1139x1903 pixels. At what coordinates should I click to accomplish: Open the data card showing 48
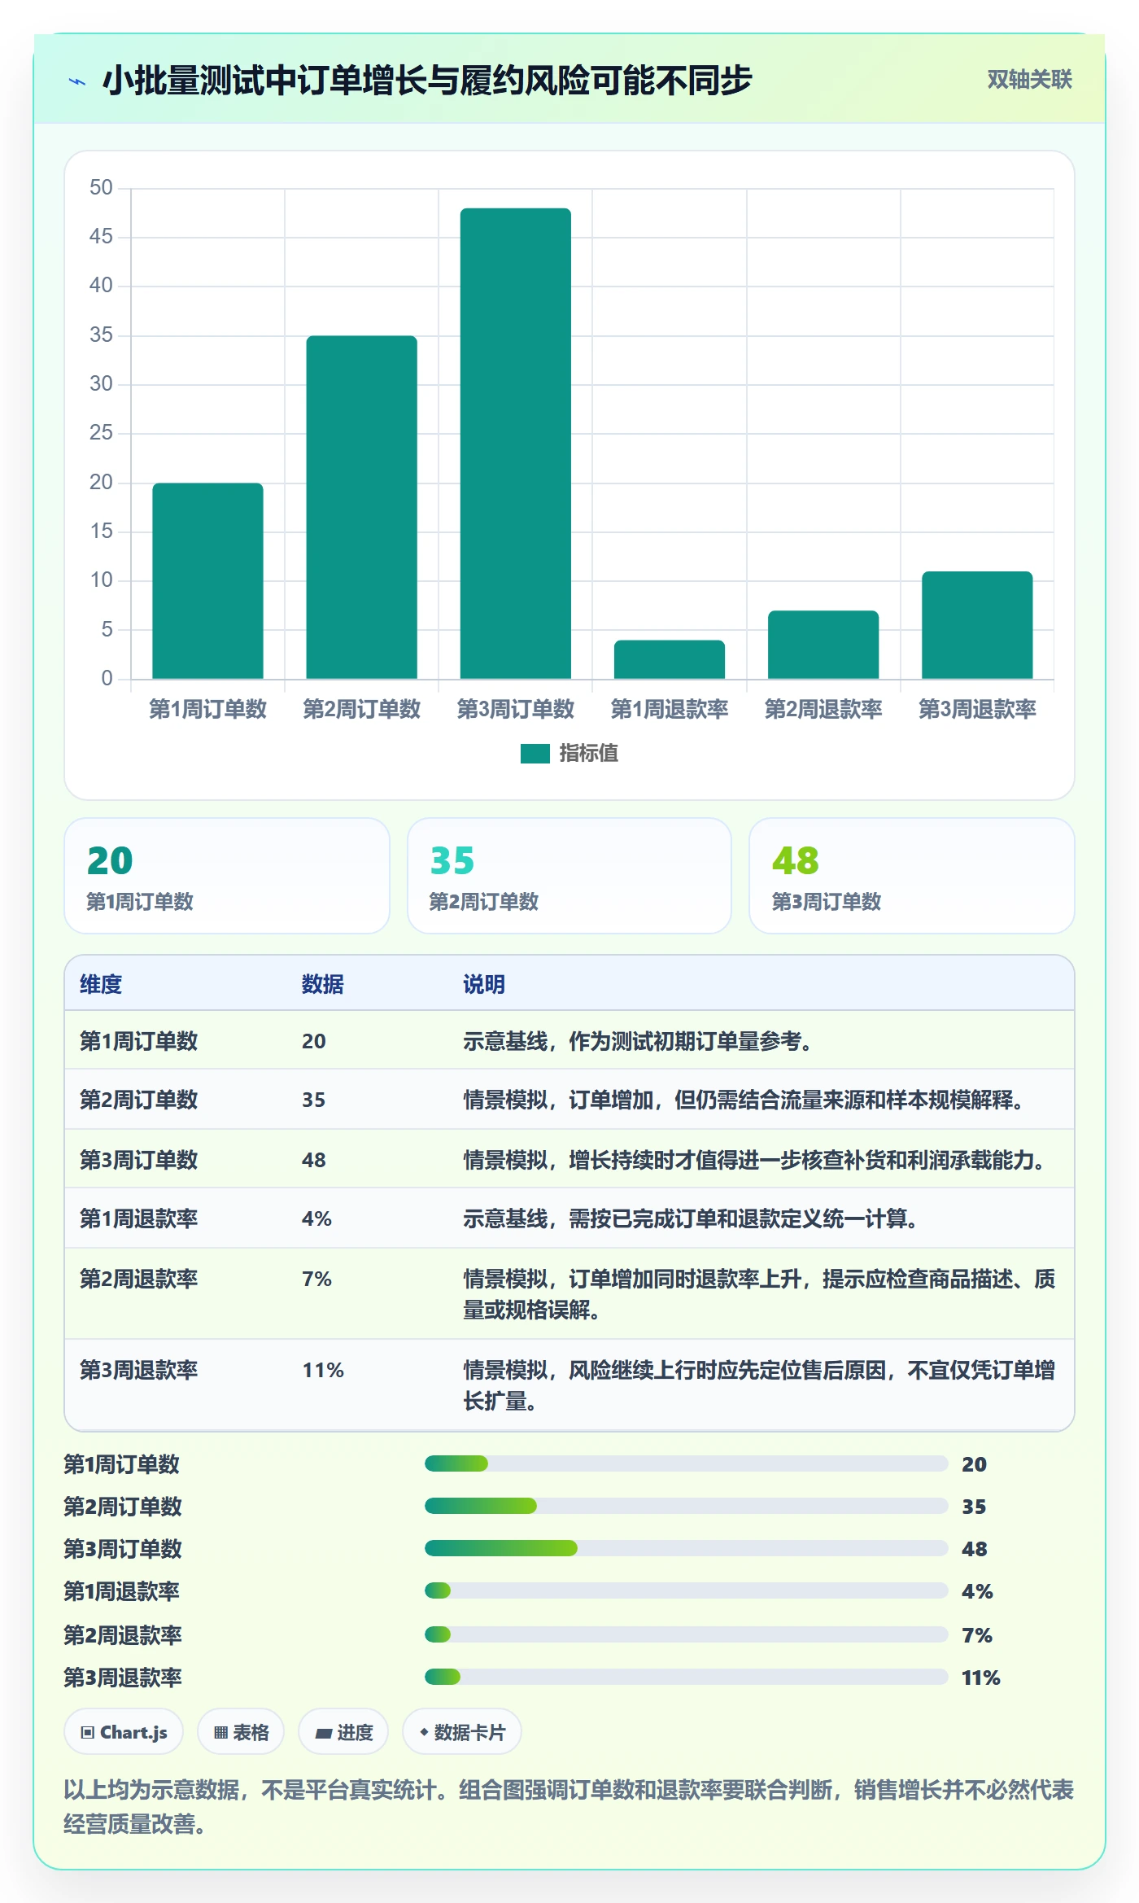(x=911, y=876)
